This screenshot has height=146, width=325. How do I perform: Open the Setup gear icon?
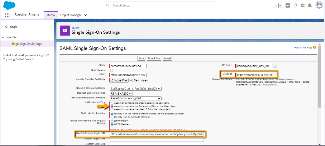tap(303, 6)
